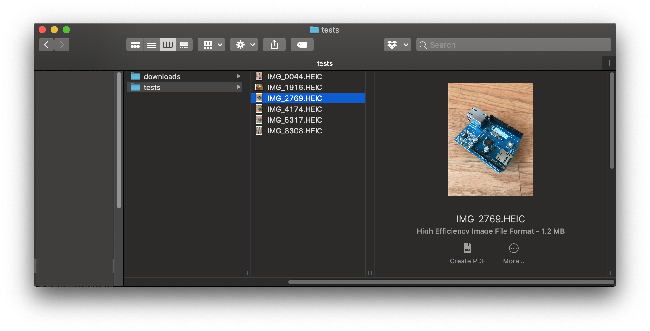Navigate back with left arrow
Viewport: 650px width, 331px height.
click(46, 45)
